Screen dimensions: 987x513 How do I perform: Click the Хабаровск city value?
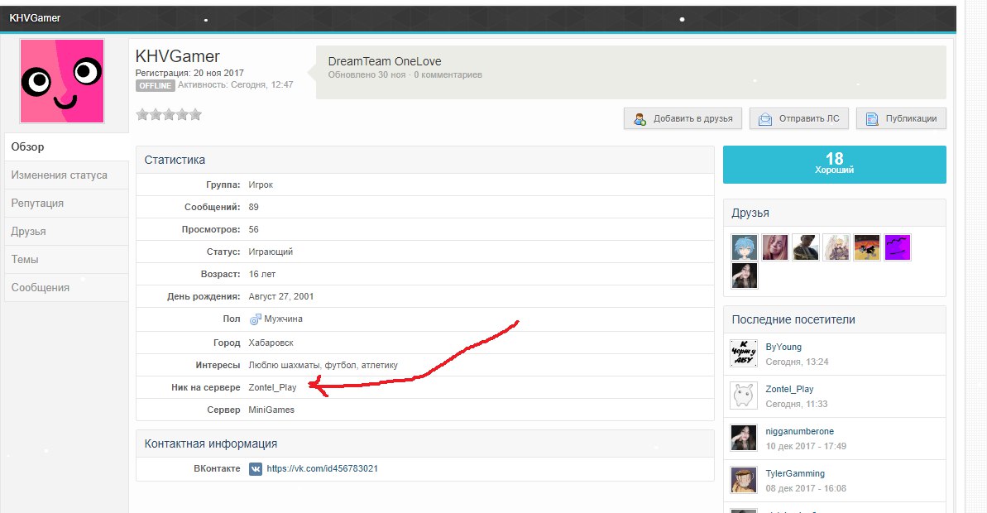271,343
